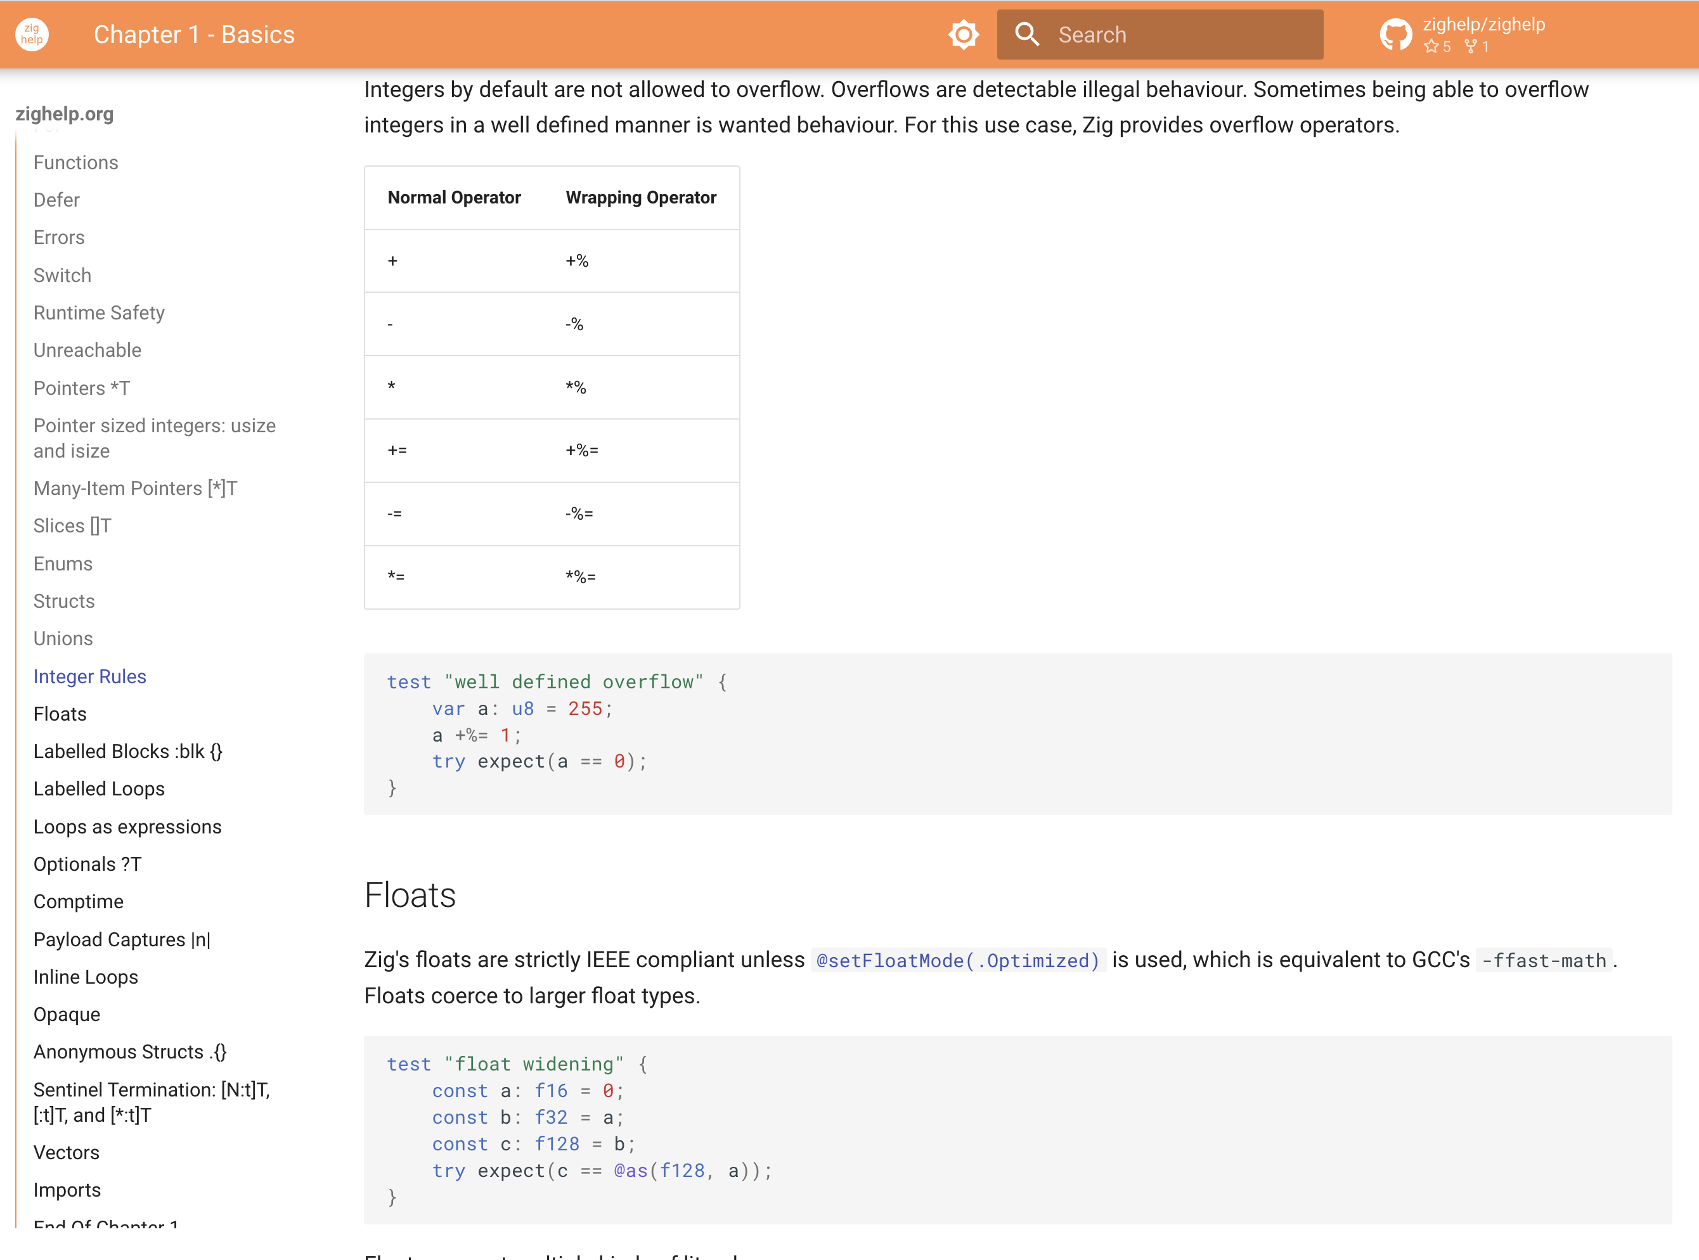The image size is (1699, 1260).
Task: Click the "float widening" code block
Action: 1017,1130
